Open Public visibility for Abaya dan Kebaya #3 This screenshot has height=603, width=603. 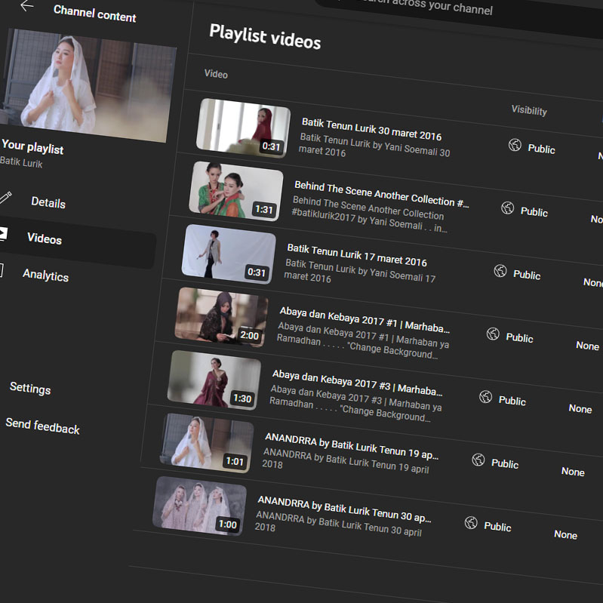(512, 401)
